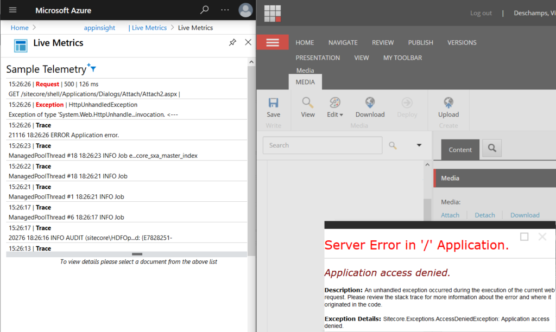556x332 pixels.
Task: Click the appinsight breadcrumb link
Action: (99, 28)
